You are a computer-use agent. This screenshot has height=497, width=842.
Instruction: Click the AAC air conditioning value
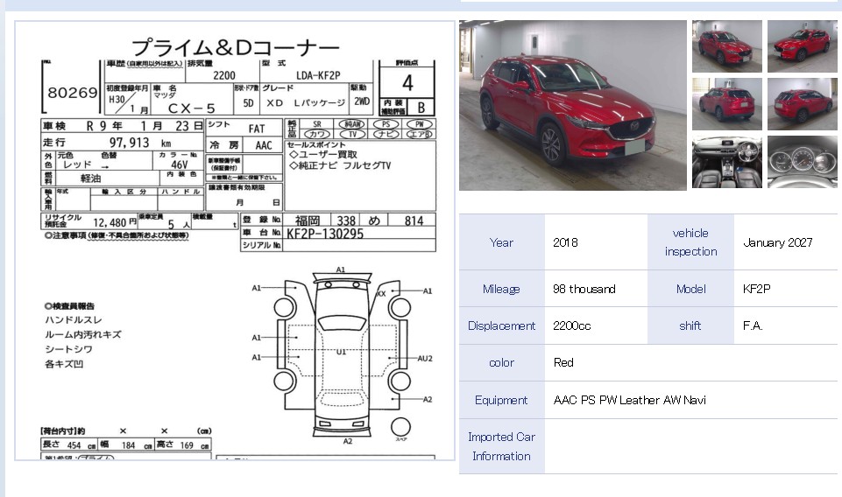click(x=264, y=145)
